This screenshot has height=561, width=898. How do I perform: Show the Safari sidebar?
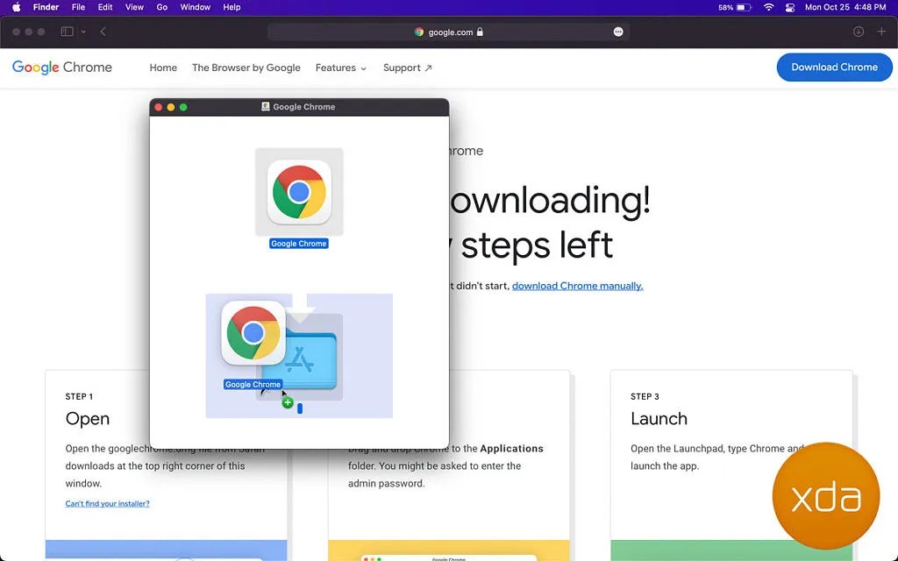coord(66,32)
